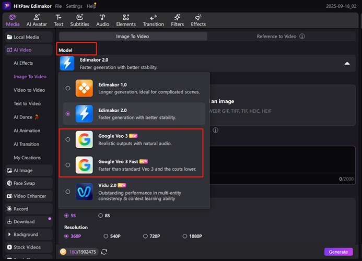
Task: Open the Effects toolbar icon
Action: 198,17
